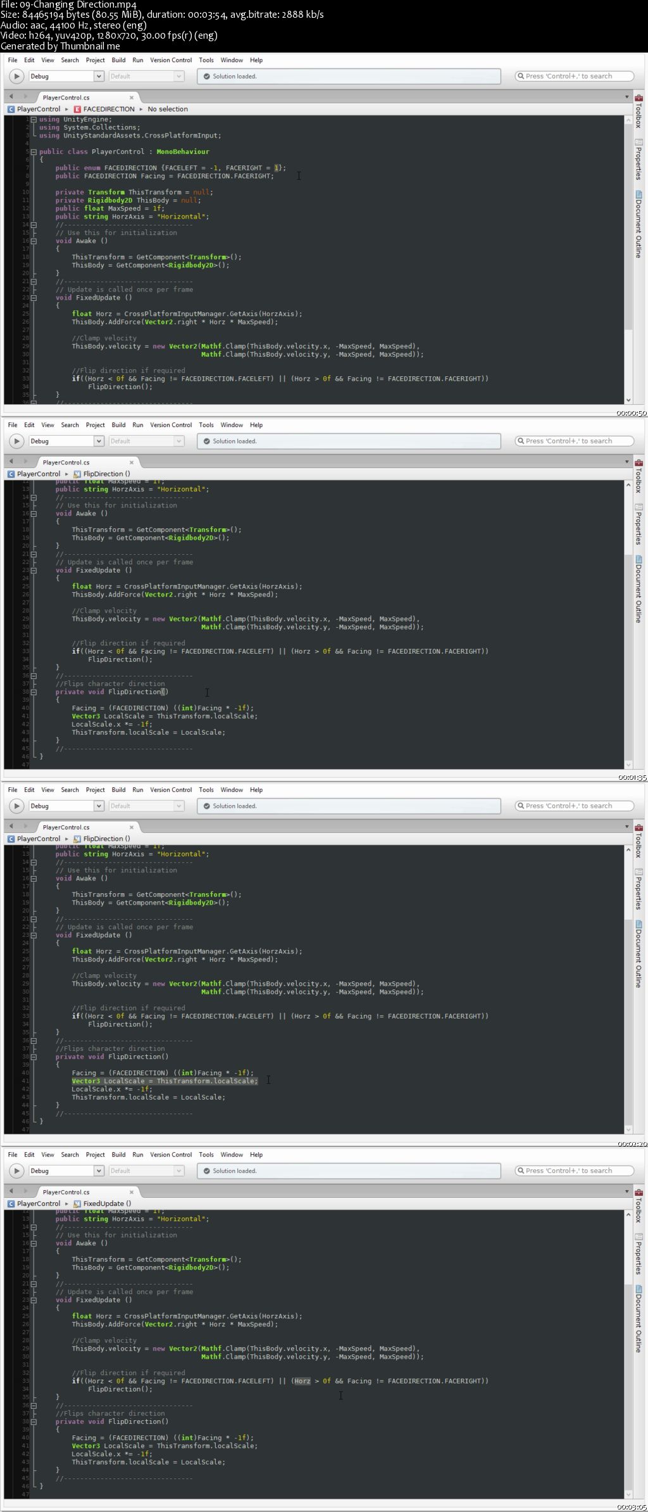Collapse the FixedUpdate () fold marker in the 00:03:05 frame
Screen dimensions: 648x1512
click(34, 1300)
